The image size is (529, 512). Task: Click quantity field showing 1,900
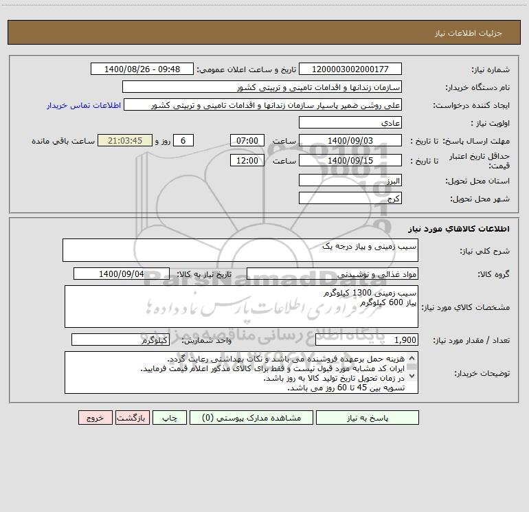pos(367,340)
